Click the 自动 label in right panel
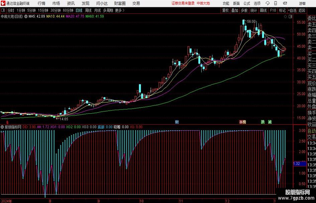Viewport: 316px width, 203px height. (x=312, y=131)
